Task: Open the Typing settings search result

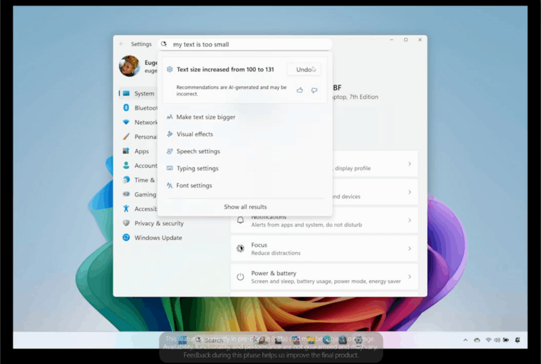Action: [245, 169]
